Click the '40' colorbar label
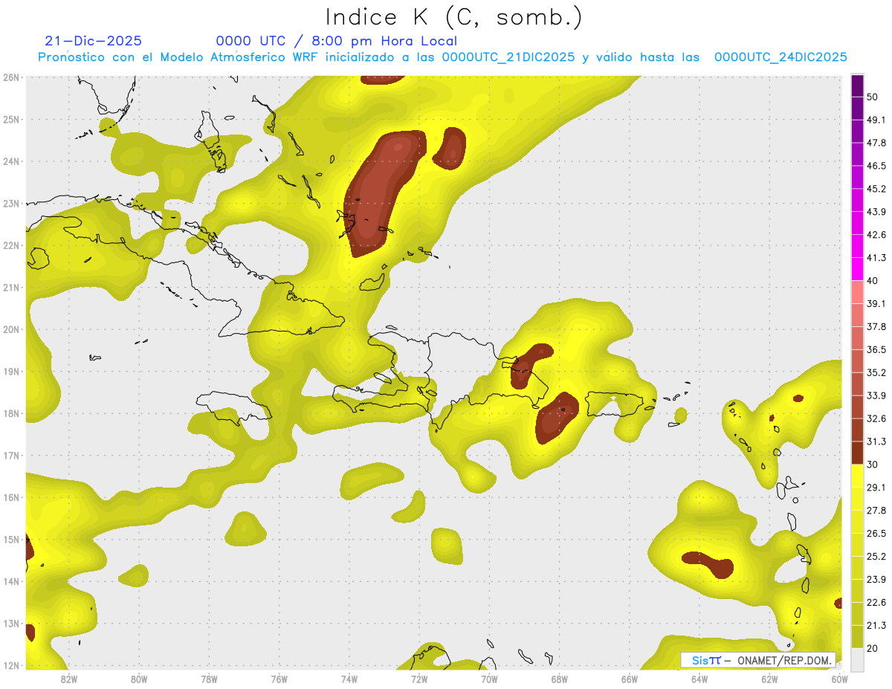This screenshot has width=892, height=689. click(873, 281)
